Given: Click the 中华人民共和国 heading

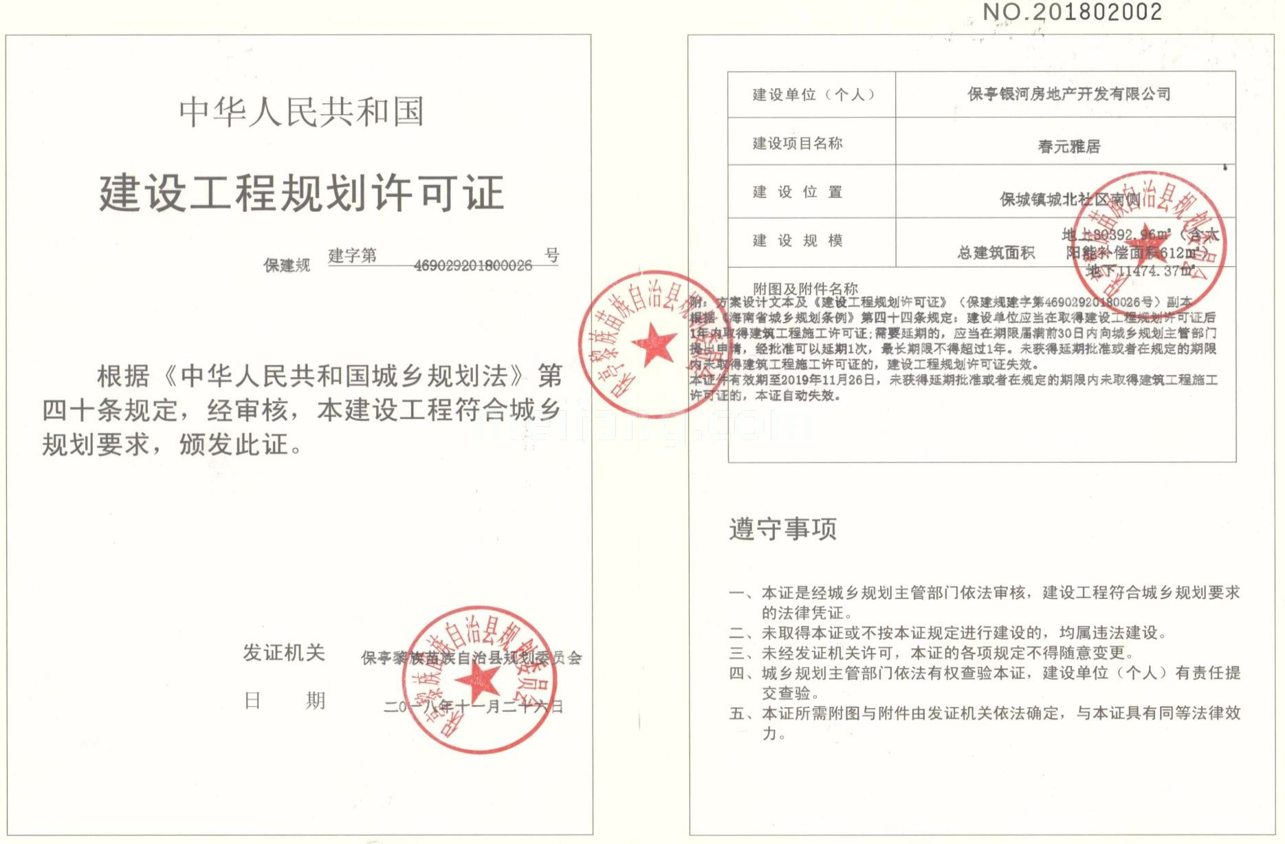Looking at the screenshot, I should pos(301,111).
